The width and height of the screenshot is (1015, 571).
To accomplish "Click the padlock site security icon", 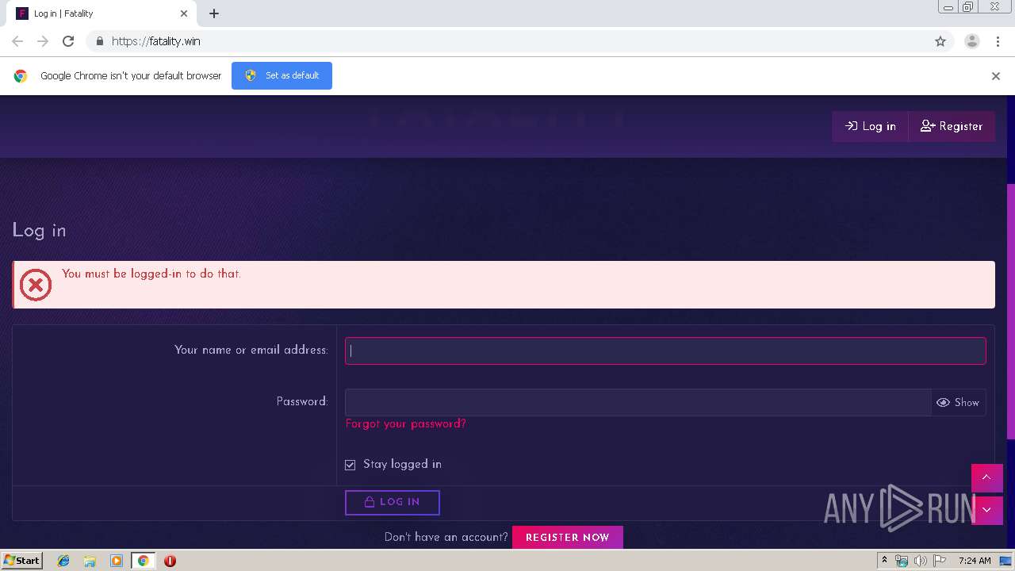I will click(x=99, y=41).
